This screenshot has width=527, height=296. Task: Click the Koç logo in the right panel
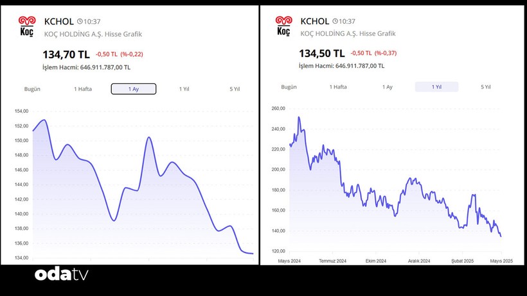tap(283, 25)
